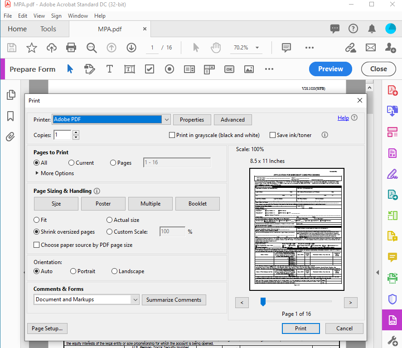Open the Attachments paperclip panel

(x=10, y=137)
